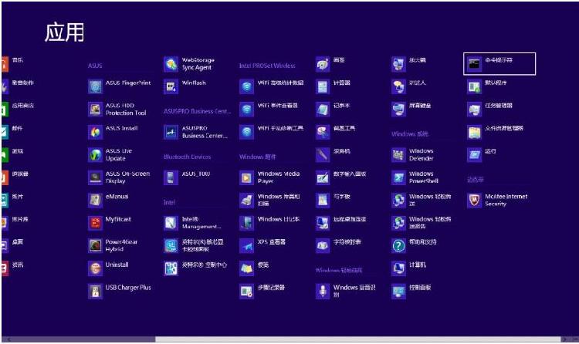Open the eManual app
The width and height of the screenshot is (579, 344).
pos(108,200)
